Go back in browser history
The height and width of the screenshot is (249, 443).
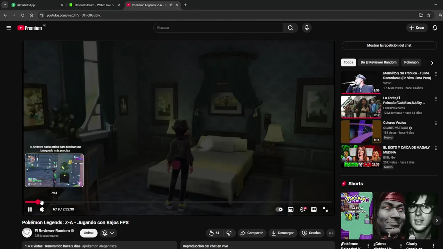5,15
